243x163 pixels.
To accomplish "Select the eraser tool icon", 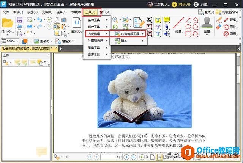I will (219, 27).
